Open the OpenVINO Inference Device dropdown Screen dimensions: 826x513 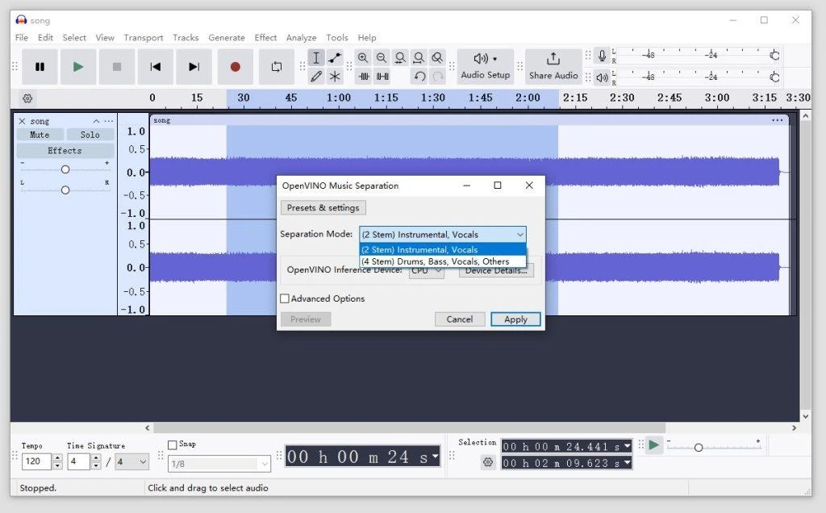click(426, 271)
